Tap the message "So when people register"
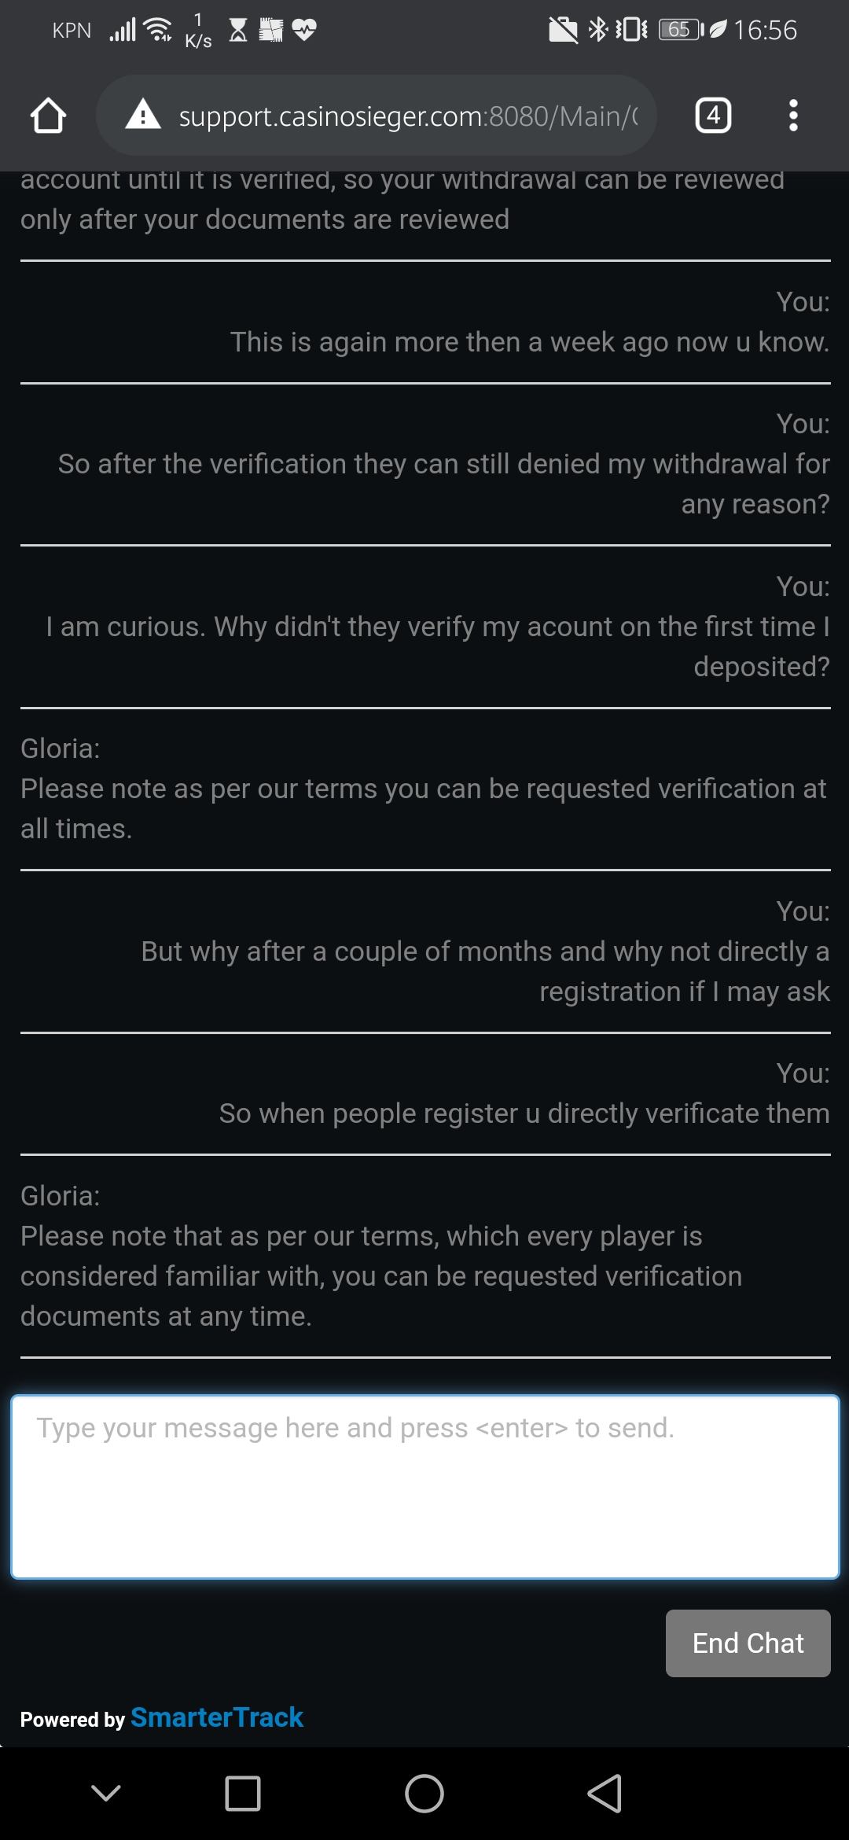This screenshot has width=849, height=1840. click(524, 1113)
